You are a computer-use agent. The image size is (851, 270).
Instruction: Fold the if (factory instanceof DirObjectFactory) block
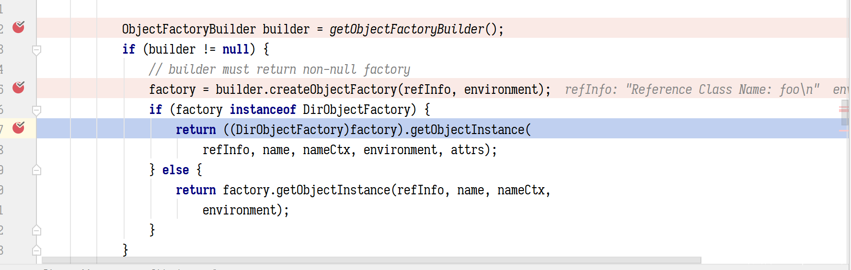36,110
